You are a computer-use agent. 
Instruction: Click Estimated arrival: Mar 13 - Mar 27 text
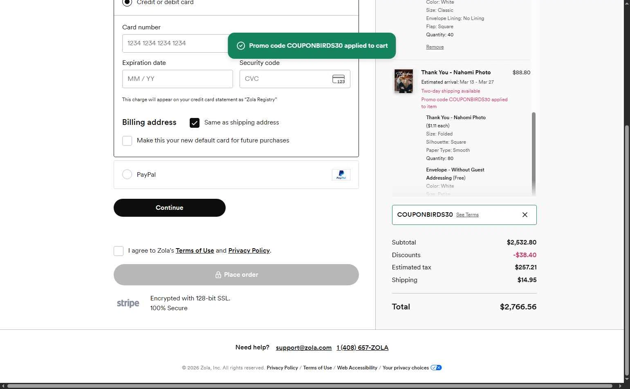tap(457, 82)
